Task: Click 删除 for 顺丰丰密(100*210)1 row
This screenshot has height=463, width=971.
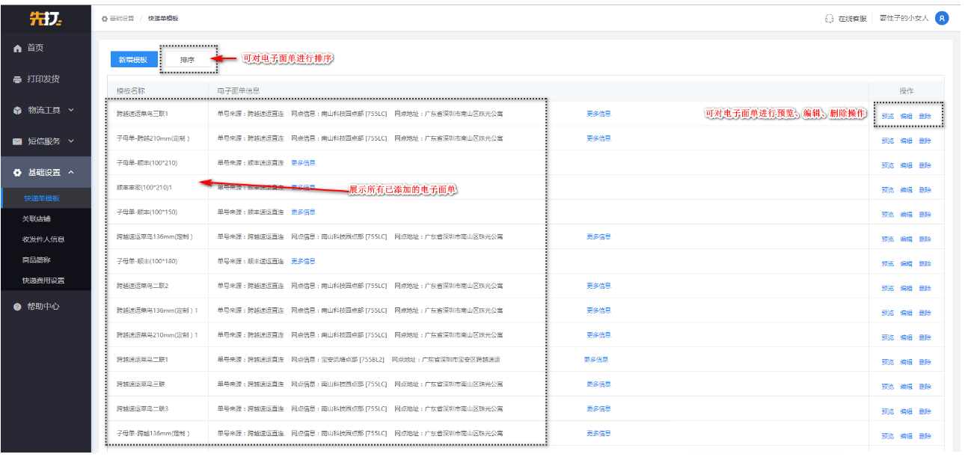Action: coord(925,190)
